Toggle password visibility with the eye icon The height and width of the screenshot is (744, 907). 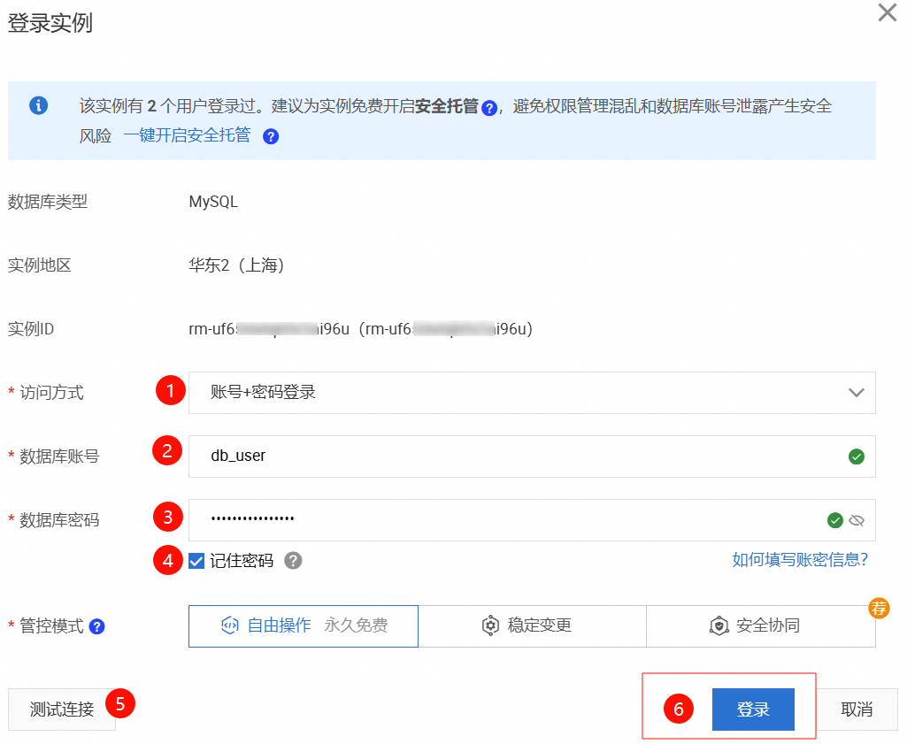pyautogui.click(x=857, y=520)
